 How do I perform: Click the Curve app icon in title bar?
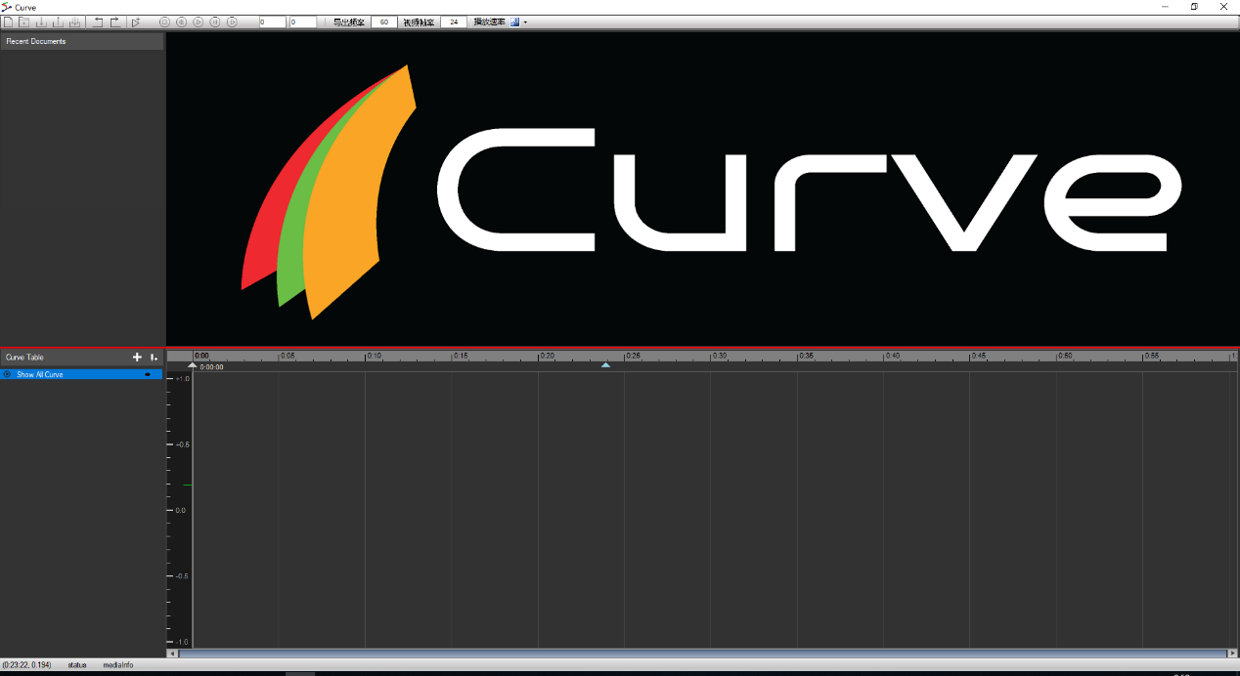click(7, 7)
